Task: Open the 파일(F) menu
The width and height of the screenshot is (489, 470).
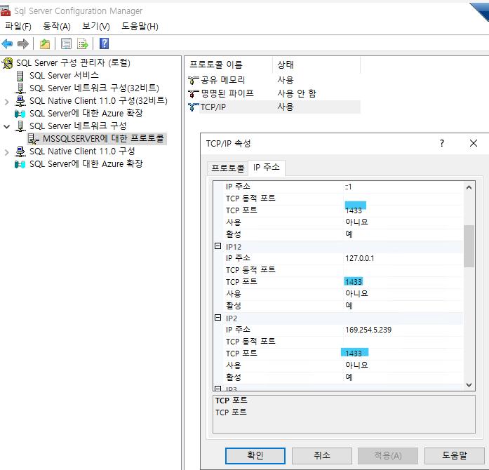Action: tap(18, 26)
